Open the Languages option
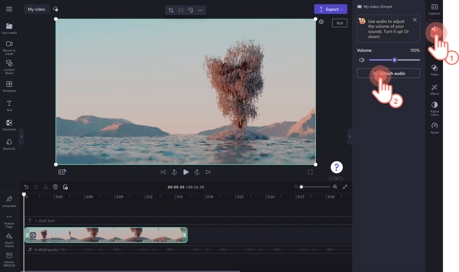Image resolution: width=459 pixels, height=272 pixels. (9, 202)
